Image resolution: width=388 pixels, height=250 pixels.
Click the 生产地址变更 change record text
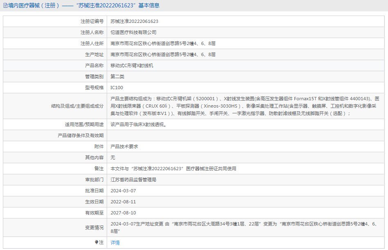coord(244,227)
